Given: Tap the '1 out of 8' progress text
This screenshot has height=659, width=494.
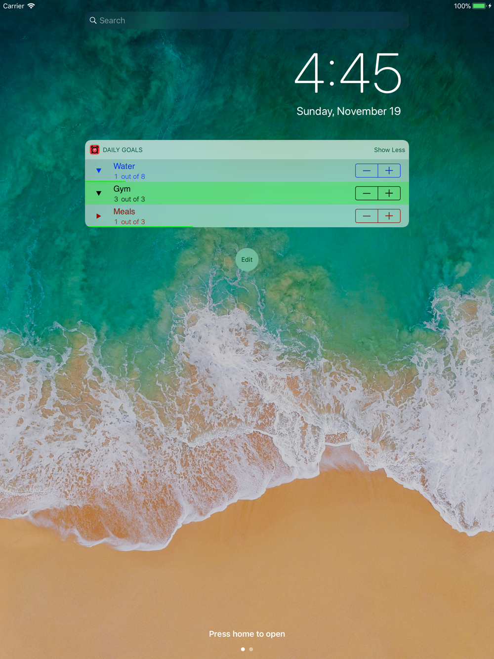Looking at the screenshot, I should pos(129,176).
